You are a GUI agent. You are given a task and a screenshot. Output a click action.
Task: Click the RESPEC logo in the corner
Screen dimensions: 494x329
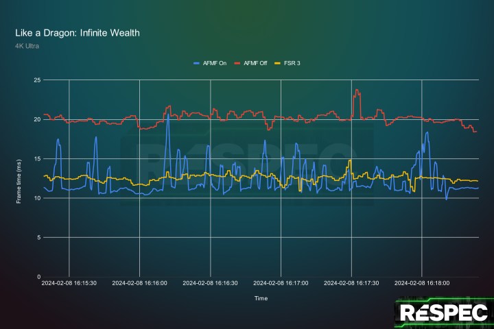coord(444,313)
